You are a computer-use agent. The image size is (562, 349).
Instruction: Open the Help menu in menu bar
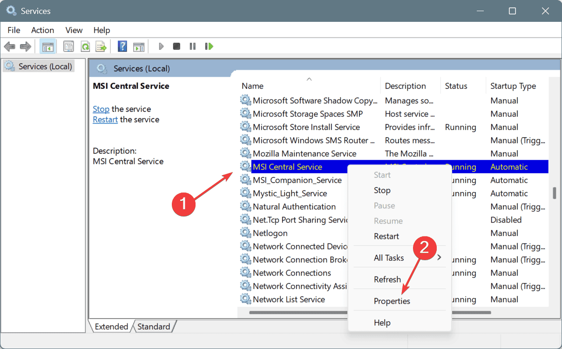(x=102, y=30)
